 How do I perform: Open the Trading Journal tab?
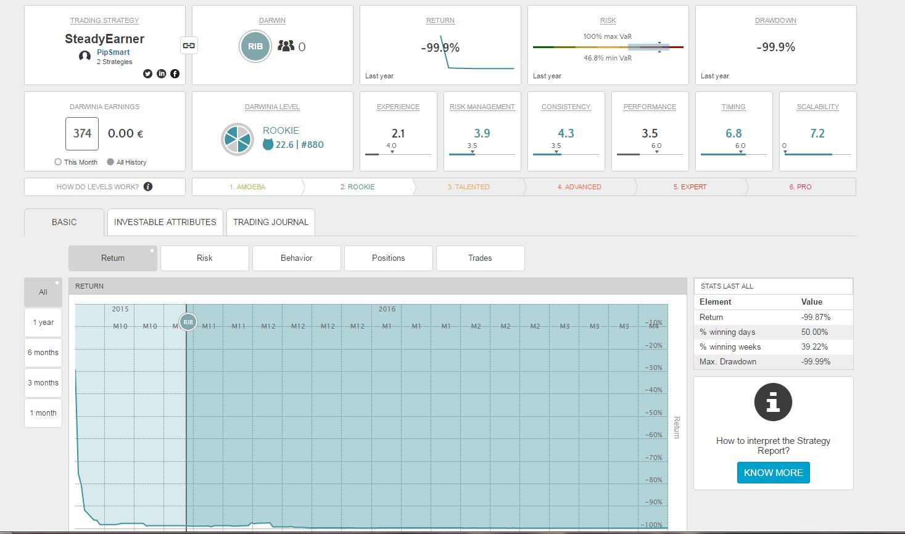pos(270,222)
